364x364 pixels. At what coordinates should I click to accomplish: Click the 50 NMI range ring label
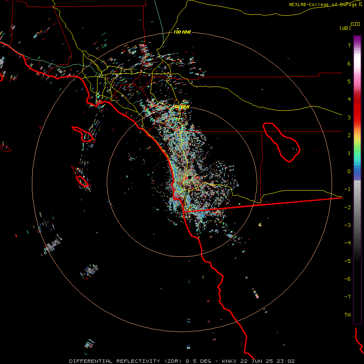click(182, 107)
